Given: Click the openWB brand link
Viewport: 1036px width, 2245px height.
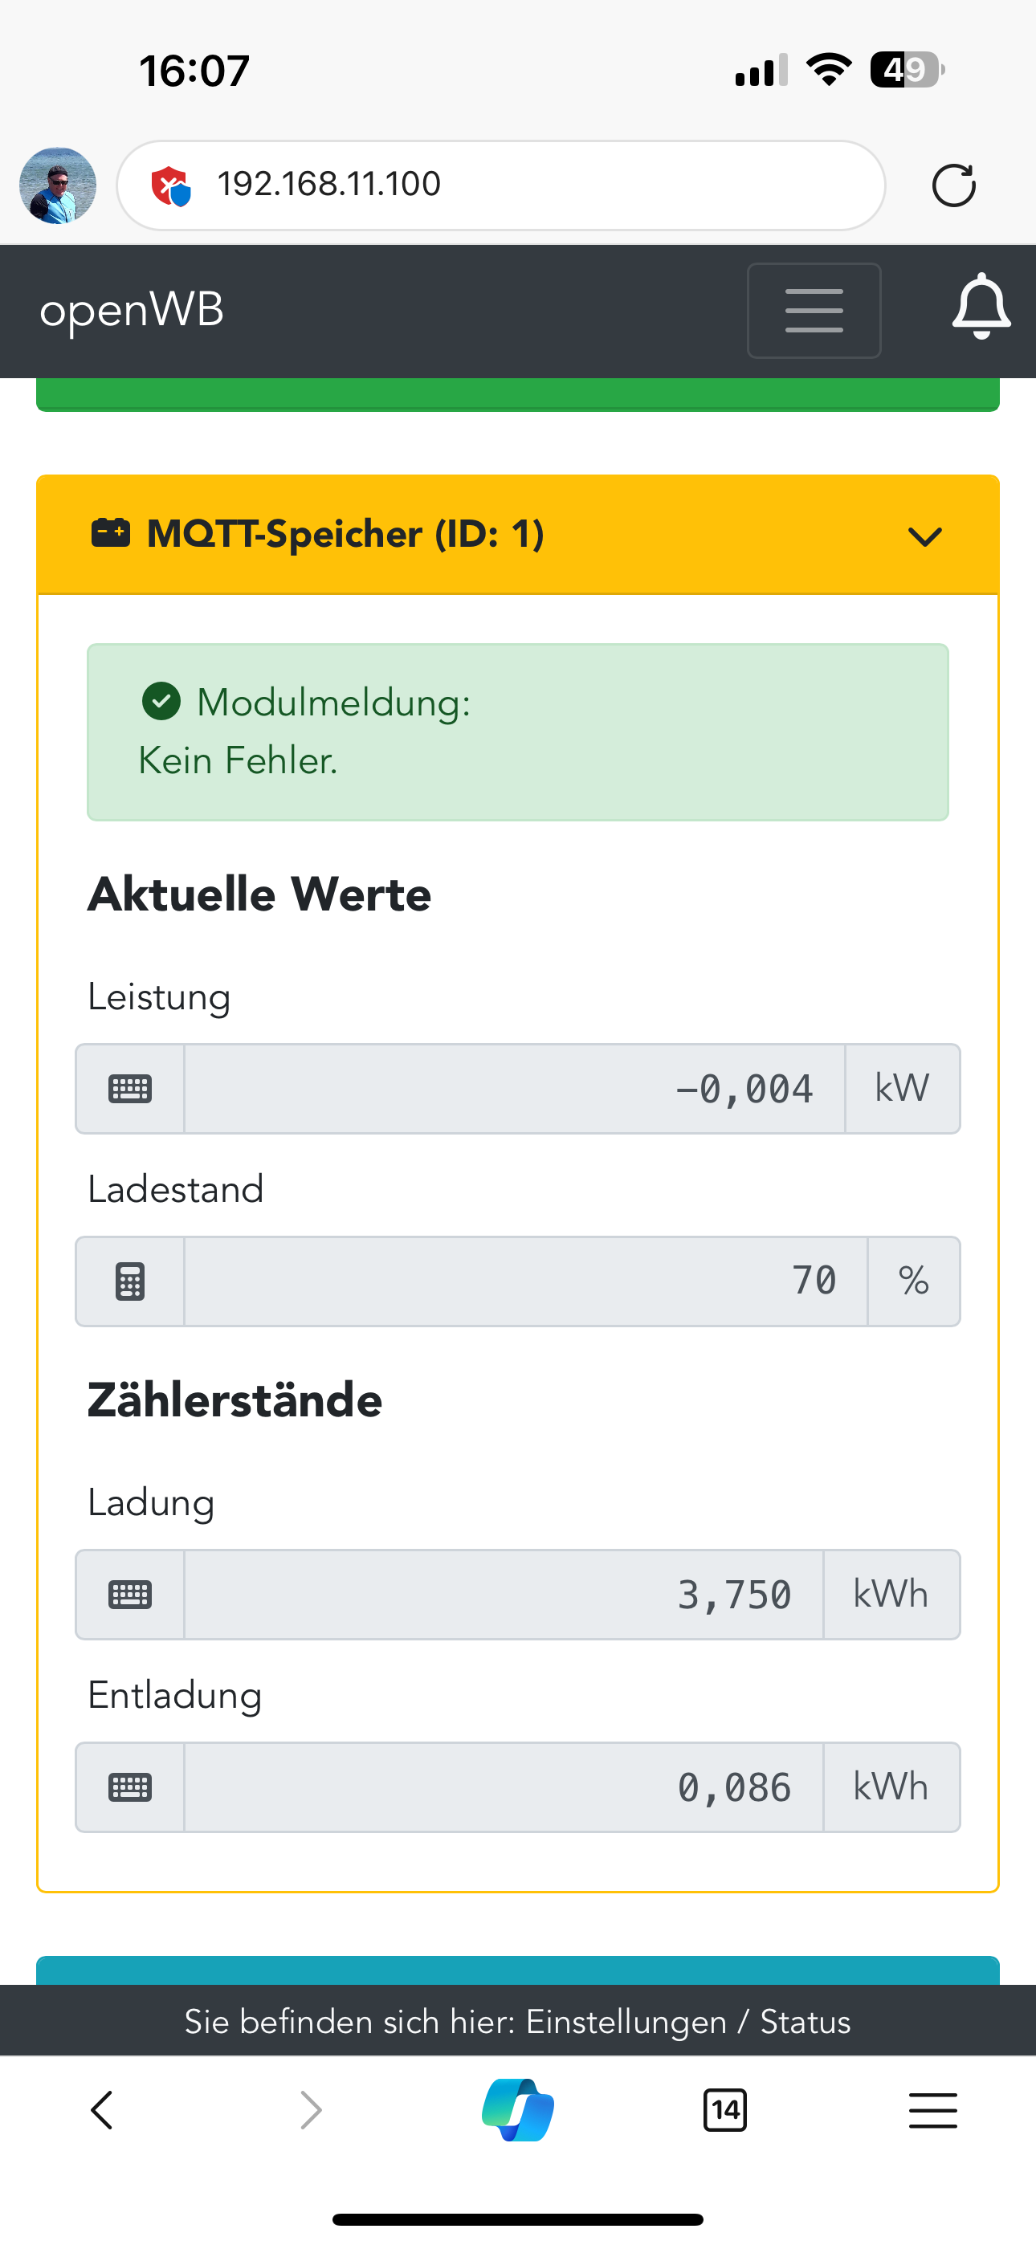Looking at the screenshot, I should point(132,310).
